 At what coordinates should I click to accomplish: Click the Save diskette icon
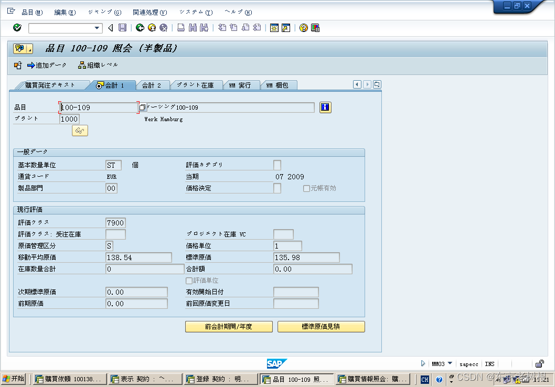click(122, 28)
